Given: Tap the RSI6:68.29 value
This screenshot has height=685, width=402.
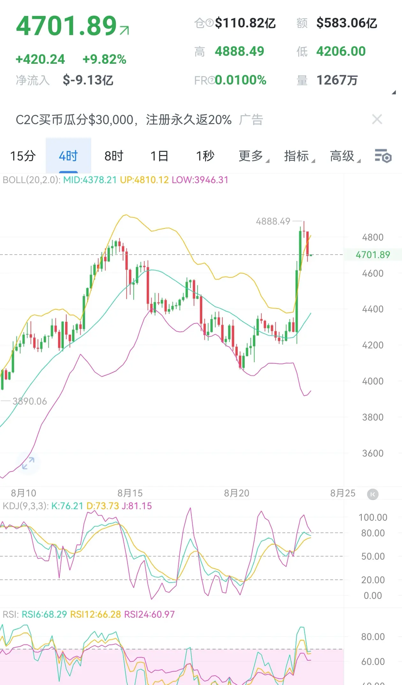Looking at the screenshot, I should point(44,614).
